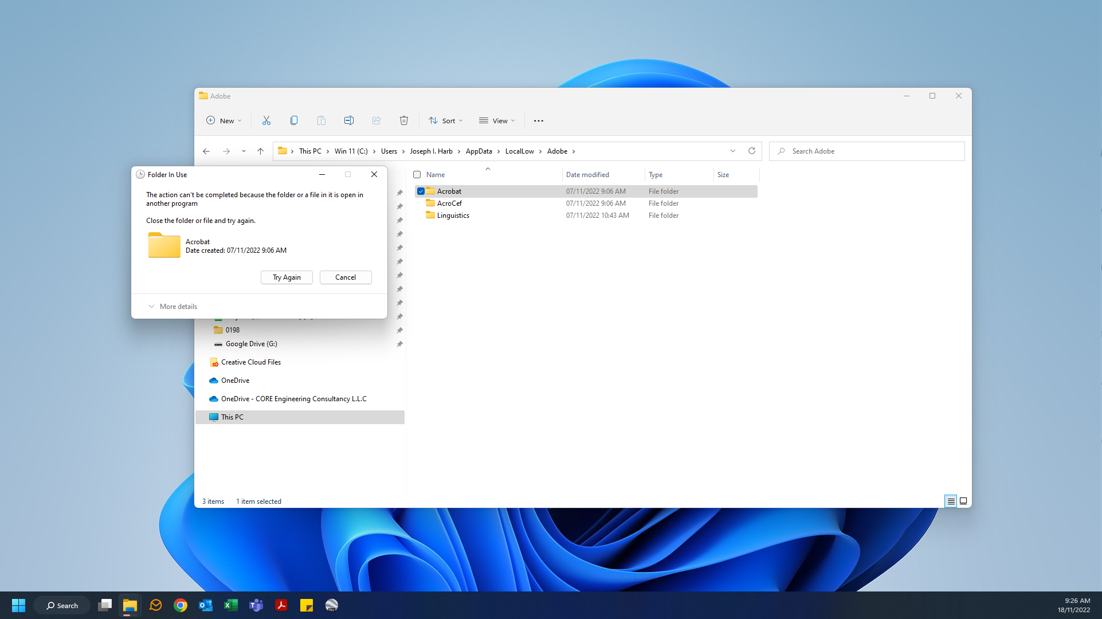Uncheck the Acrobat folder checkbox
This screenshot has width=1102, height=619.
(421, 191)
